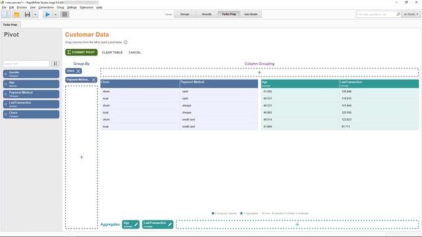Open the All Studio dropdown
This screenshot has width=422, height=237.
click(x=411, y=14)
